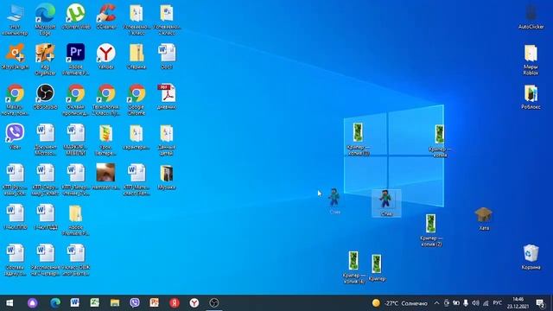Open the notification center icon
The width and height of the screenshot is (553, 311).
click(x=539, y=303)
